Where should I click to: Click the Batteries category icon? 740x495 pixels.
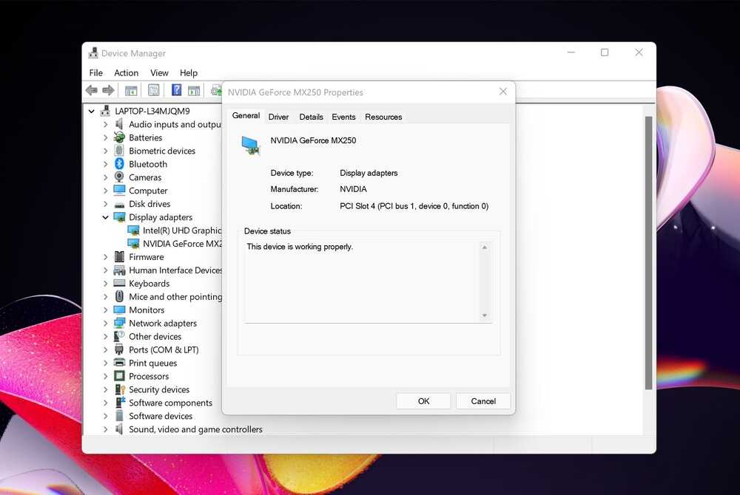119,137
